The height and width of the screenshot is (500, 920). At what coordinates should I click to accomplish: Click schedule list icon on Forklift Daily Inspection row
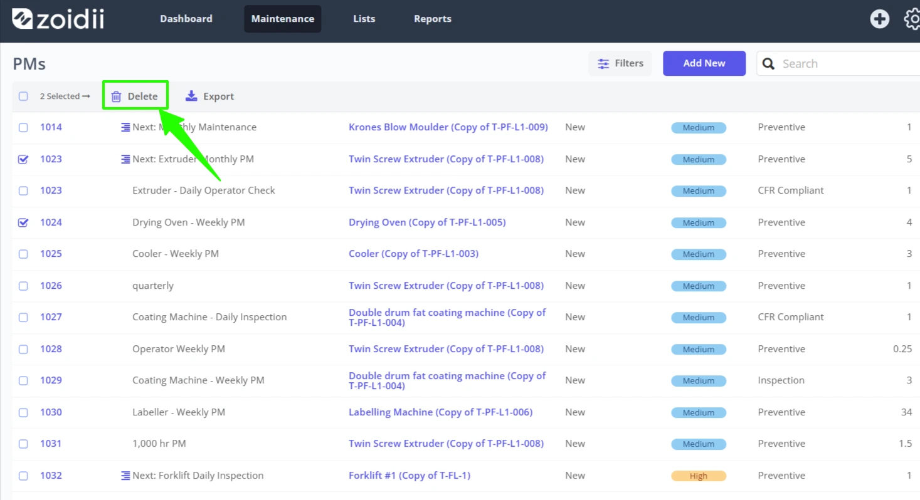point(125,476)
